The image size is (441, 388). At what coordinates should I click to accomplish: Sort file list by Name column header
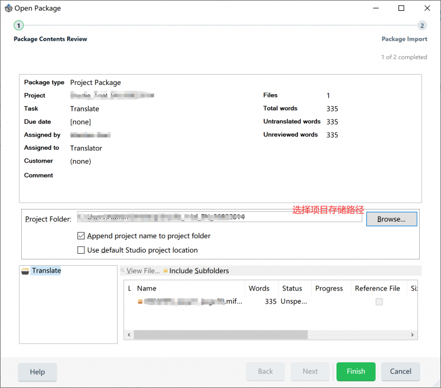[147, 289]
